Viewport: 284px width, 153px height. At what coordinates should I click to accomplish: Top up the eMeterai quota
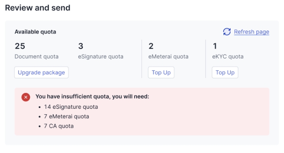tap(161, 72)
